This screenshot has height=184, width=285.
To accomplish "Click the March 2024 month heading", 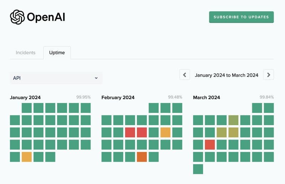I will pos(207,98).
